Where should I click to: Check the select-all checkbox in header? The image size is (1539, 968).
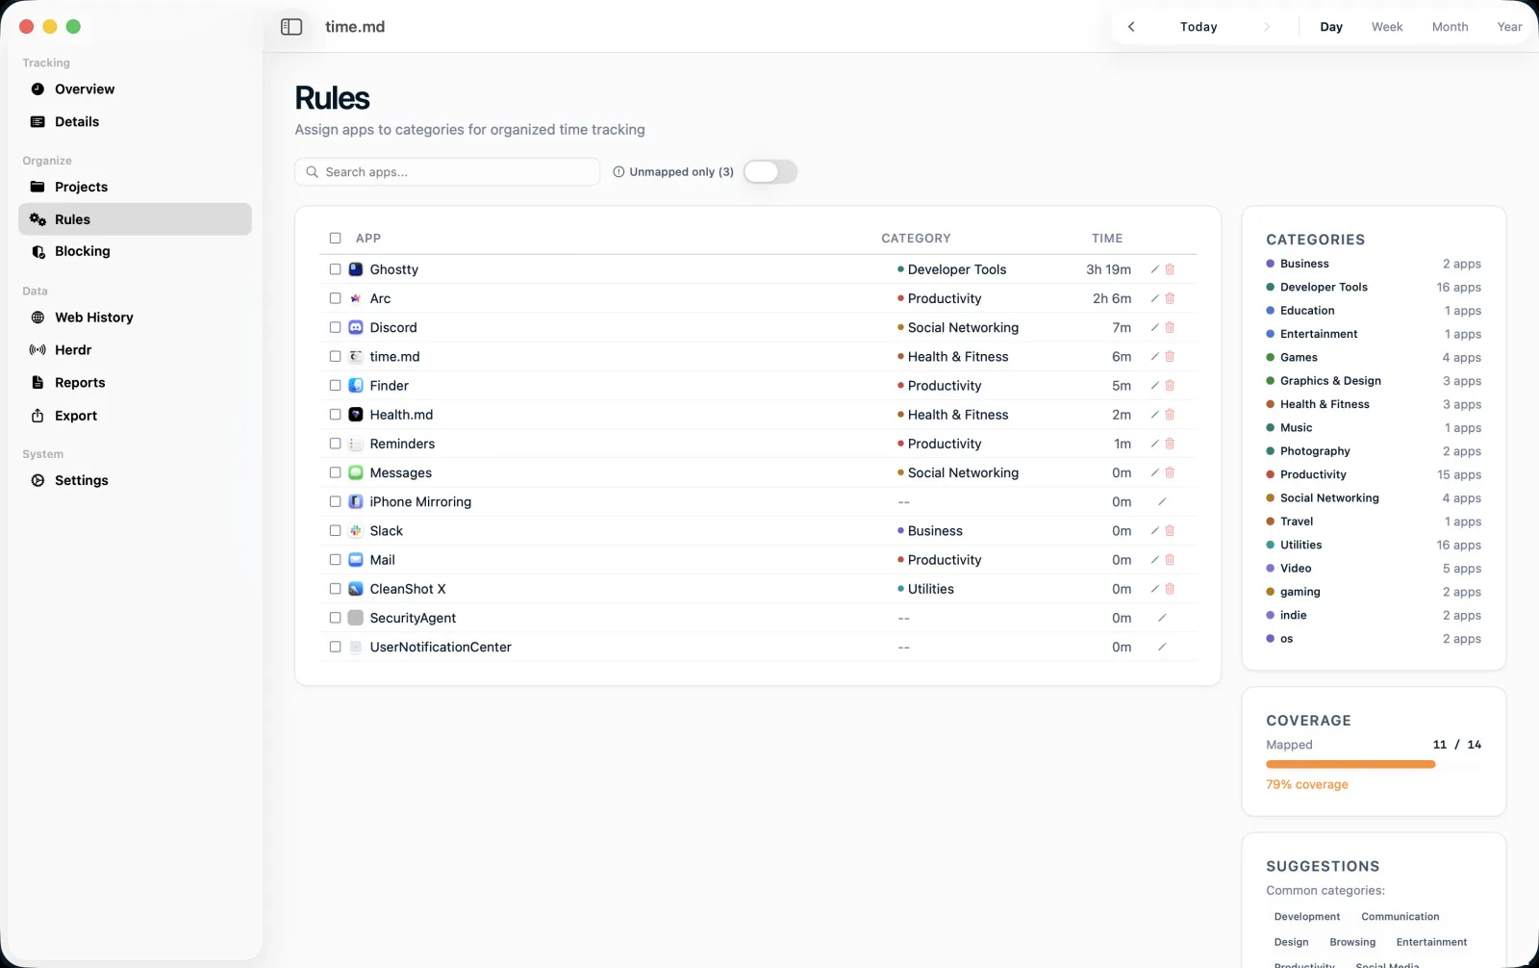335,238
